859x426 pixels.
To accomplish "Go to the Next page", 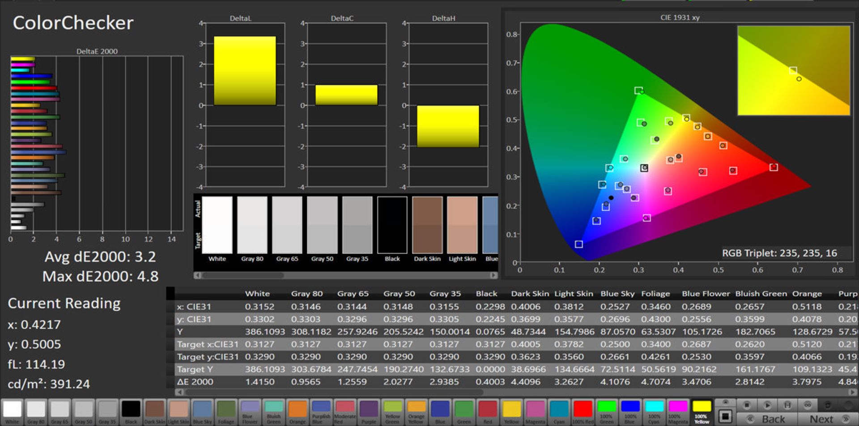I will [x=821, y=419].
